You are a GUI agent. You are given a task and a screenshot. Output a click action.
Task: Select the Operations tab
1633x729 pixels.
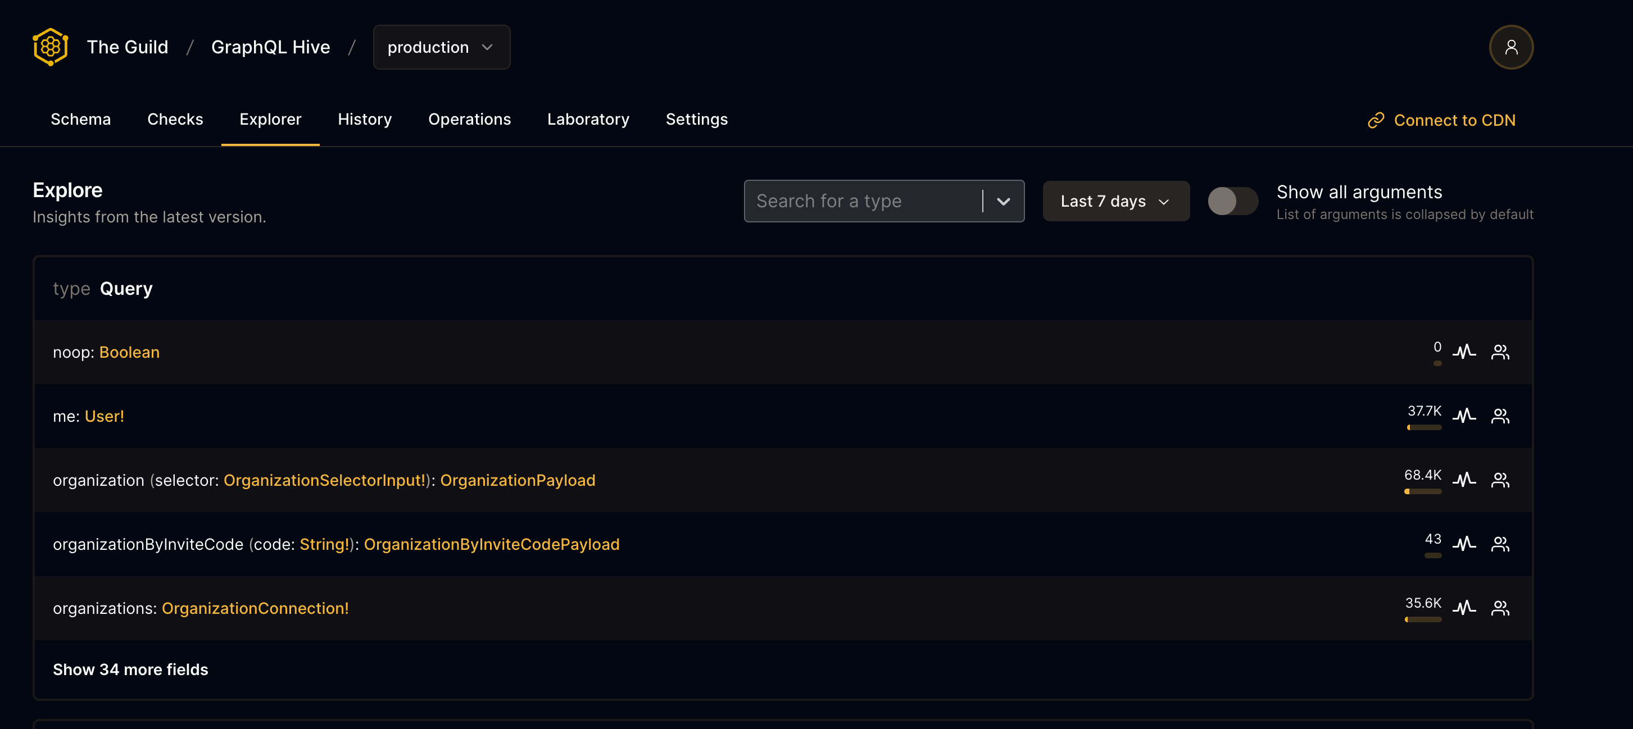tap(469, 119)
